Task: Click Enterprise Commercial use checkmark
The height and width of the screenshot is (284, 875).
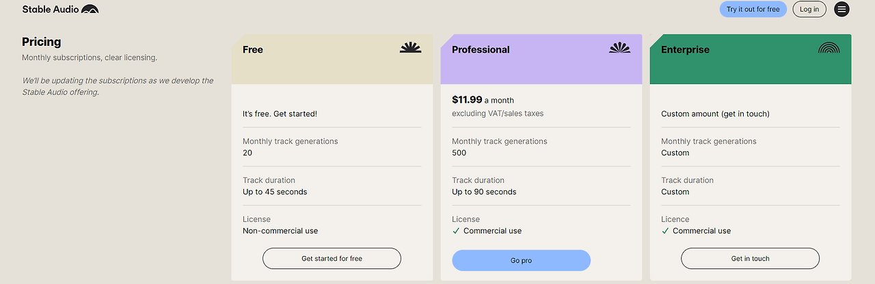Action: click(665, 231)
